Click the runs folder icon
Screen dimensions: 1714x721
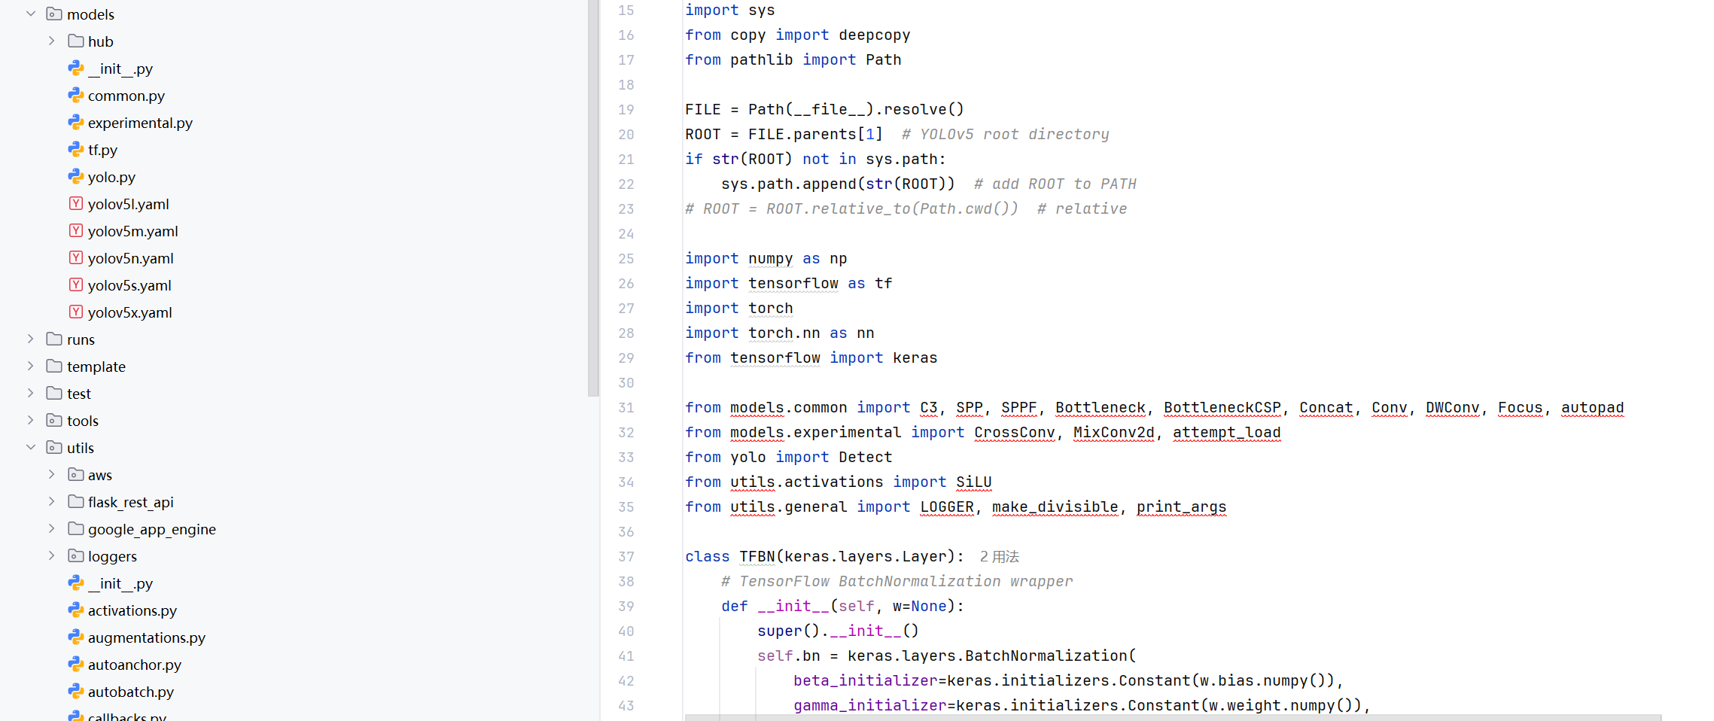click(x=54, y=339)
